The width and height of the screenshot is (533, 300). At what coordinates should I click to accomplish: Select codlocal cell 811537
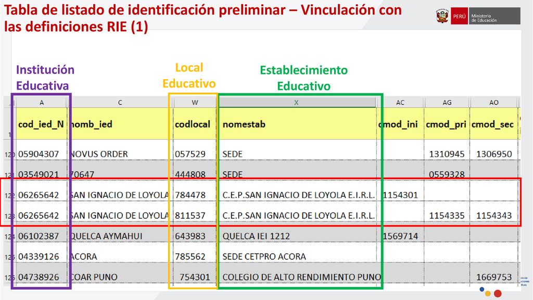pos(195,211)
